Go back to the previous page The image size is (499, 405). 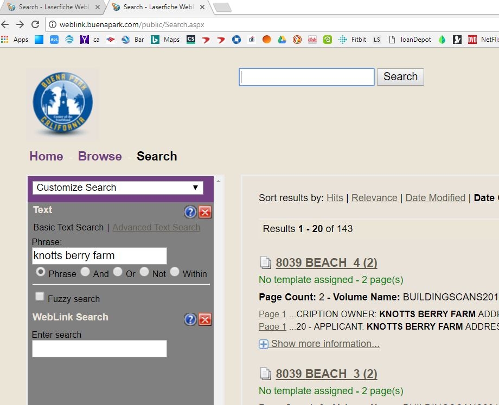5,24
